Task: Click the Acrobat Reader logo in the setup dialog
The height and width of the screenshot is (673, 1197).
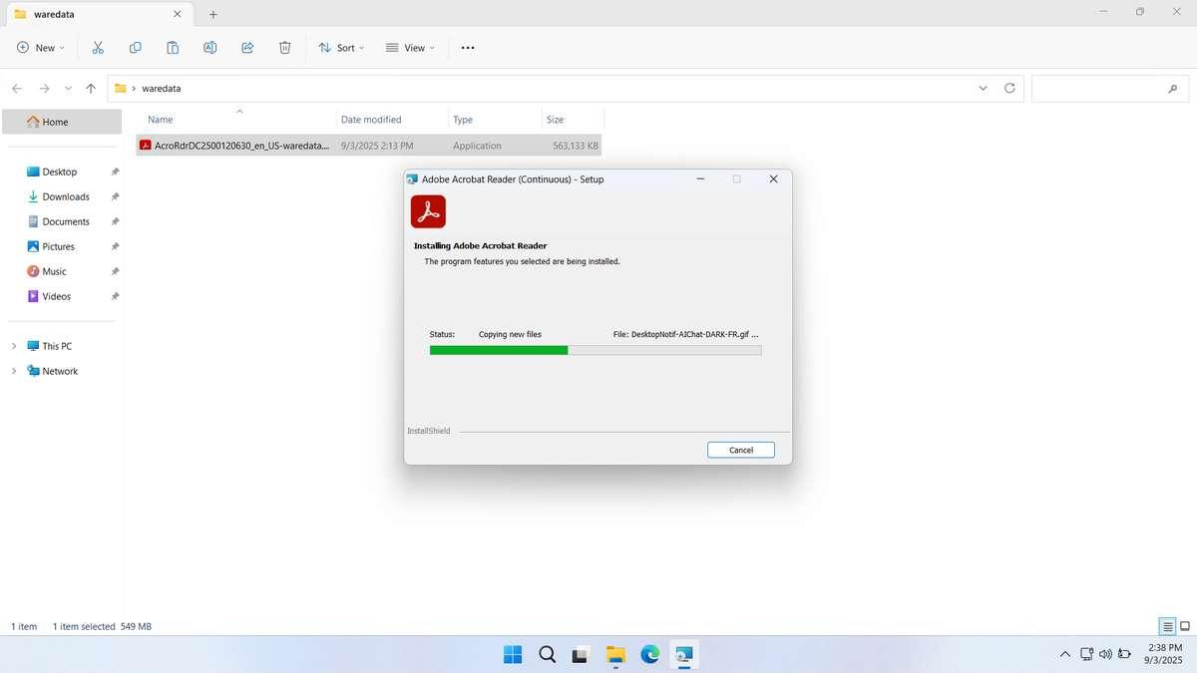Action: click(x=429, y=210)
